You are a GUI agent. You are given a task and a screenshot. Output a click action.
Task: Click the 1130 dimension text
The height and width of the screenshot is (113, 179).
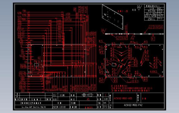[68, 17]
